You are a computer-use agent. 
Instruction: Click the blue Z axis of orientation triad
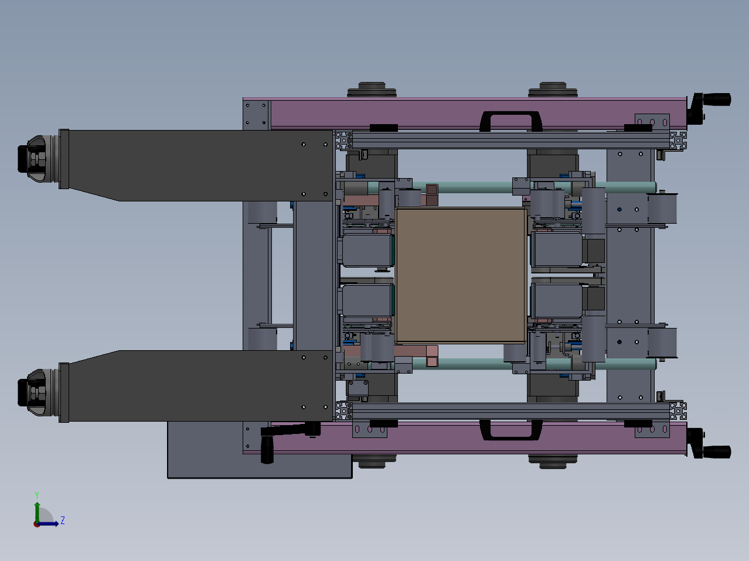(x=49, y=523)
